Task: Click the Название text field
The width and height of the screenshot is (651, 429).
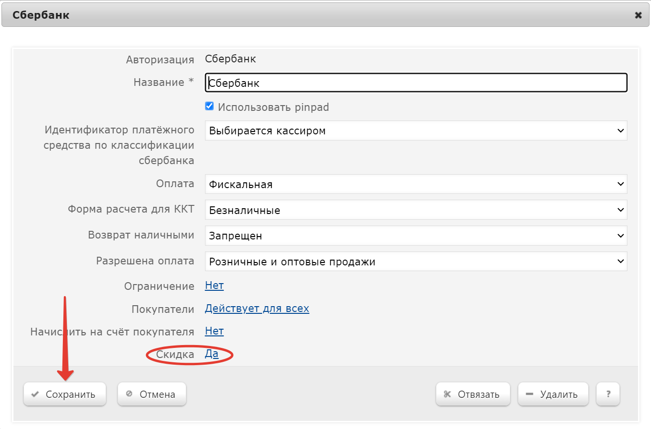Action: click(x=416, y=83)
